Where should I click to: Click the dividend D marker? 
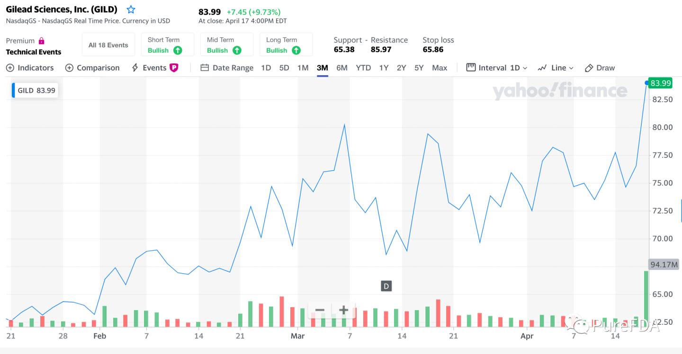pyautogui.click(x=386, y=286)
